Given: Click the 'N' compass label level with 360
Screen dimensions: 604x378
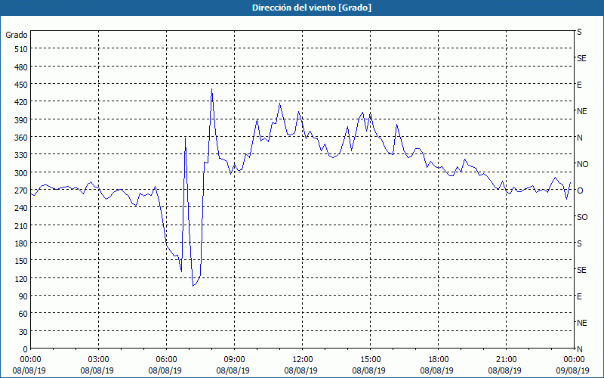Looking at the screenshot, I should (579, 138).
